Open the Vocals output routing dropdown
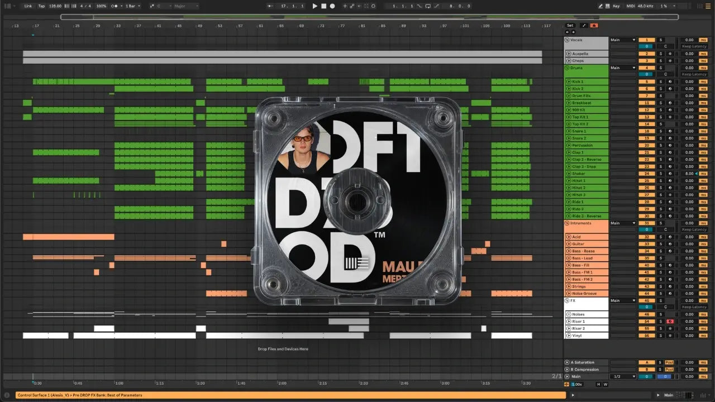 click(623, 40)
